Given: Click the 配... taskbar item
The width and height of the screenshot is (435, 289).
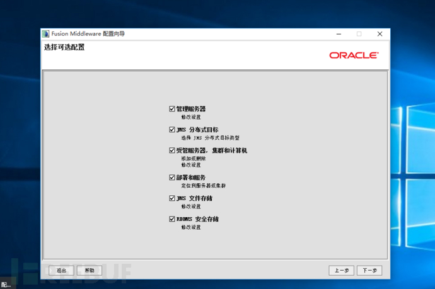Looking at the screenshot, I should (6, 285).
